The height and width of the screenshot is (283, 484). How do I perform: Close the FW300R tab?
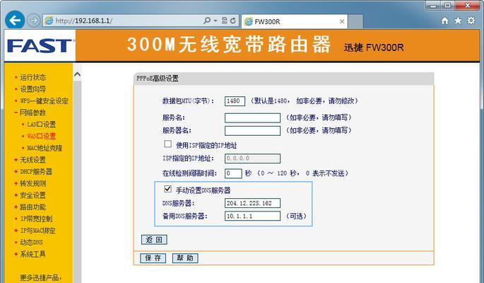pos(342,21)
